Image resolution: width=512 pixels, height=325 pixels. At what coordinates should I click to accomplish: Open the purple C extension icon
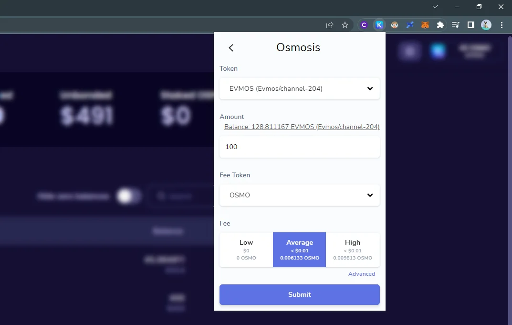364,25
